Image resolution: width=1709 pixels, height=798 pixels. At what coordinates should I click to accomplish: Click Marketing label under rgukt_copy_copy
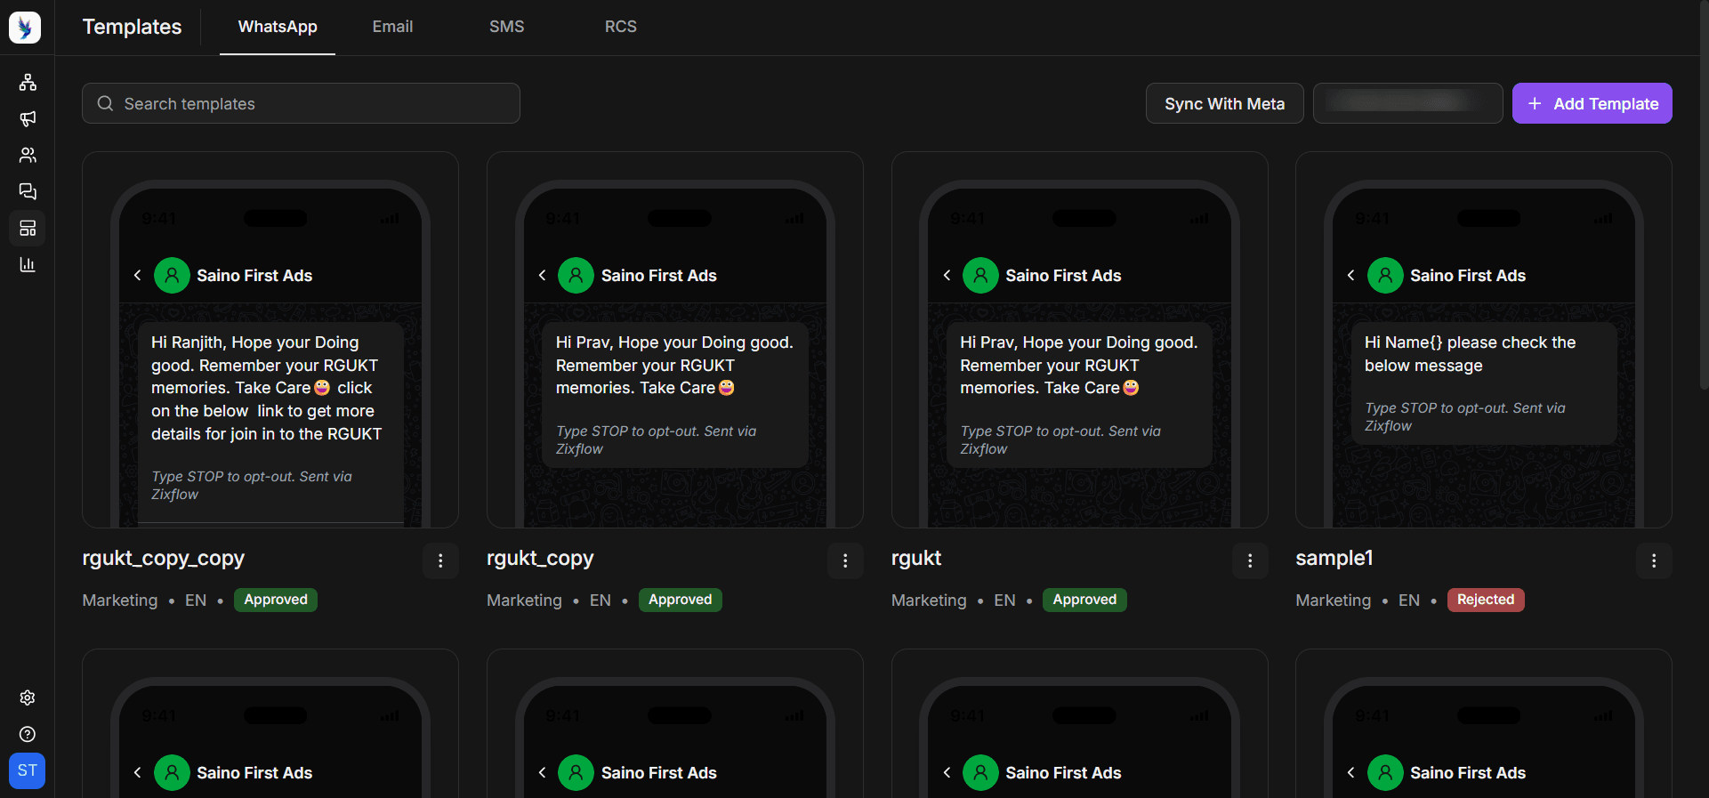point(120,601)
